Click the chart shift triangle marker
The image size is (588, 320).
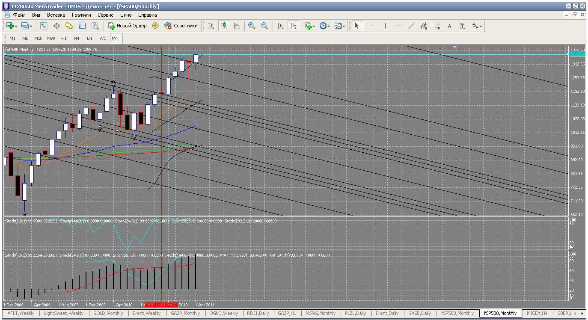click(455, 47)
